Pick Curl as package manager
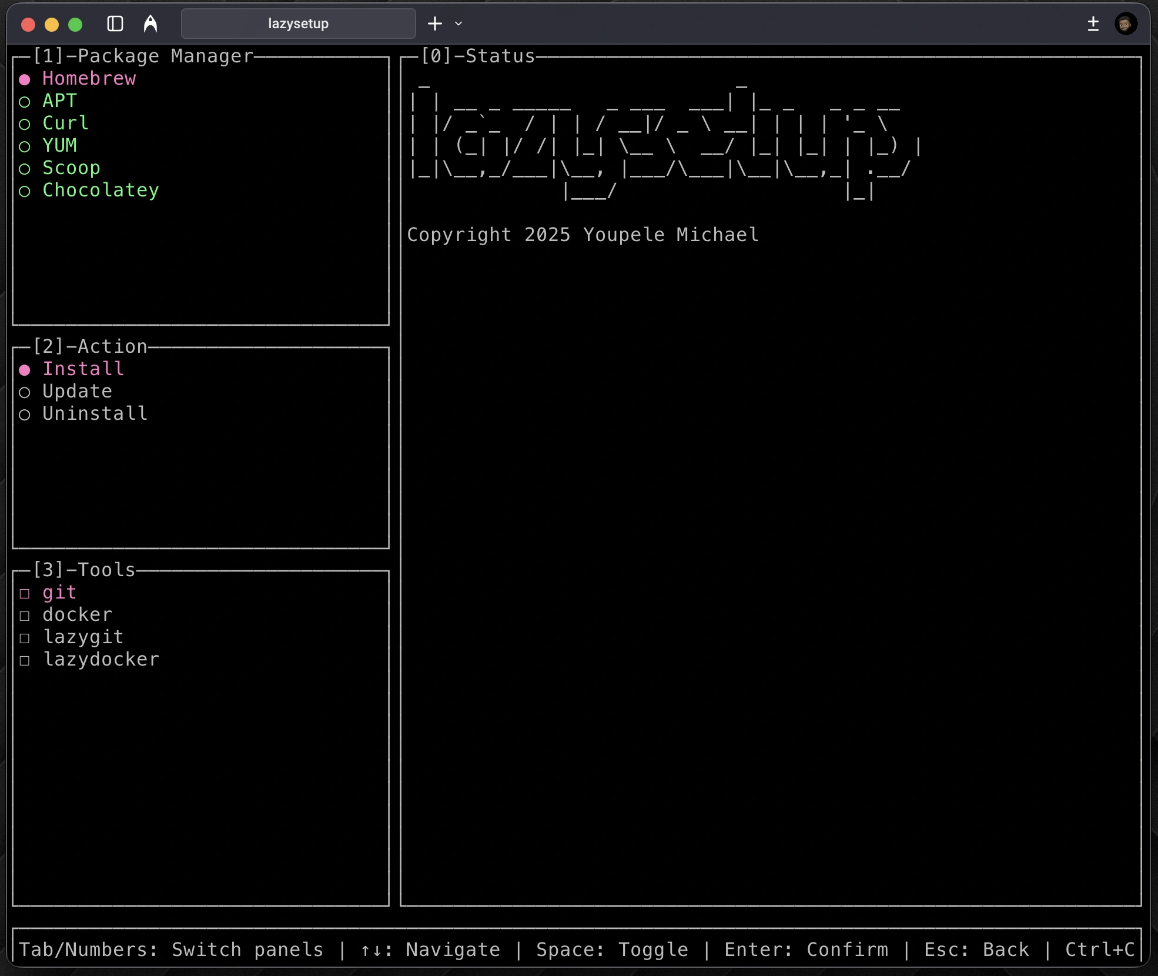1158x976 pixels. tap(25, 124)
